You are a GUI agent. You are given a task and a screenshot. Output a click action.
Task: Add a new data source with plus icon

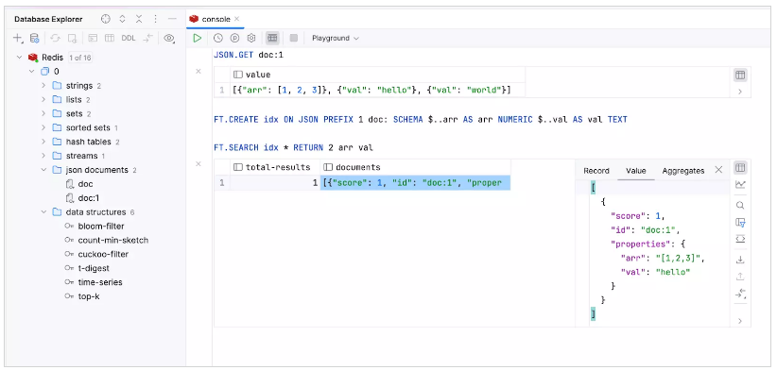tap(18, 38)
